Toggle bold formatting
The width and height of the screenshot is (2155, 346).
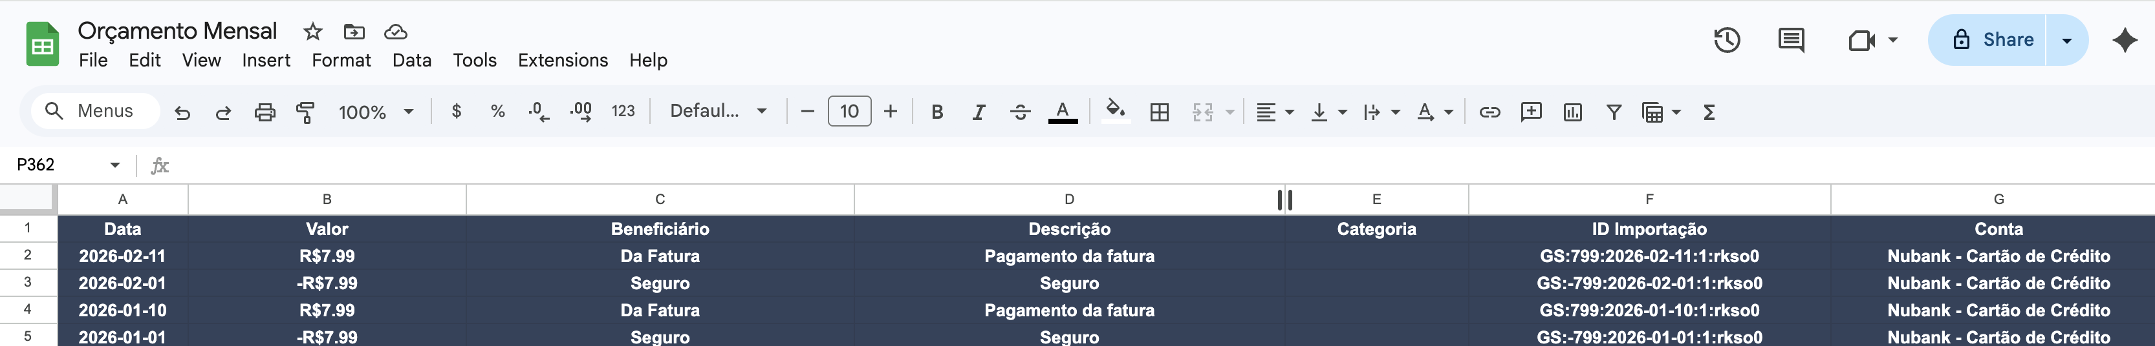tap(937, 112)
